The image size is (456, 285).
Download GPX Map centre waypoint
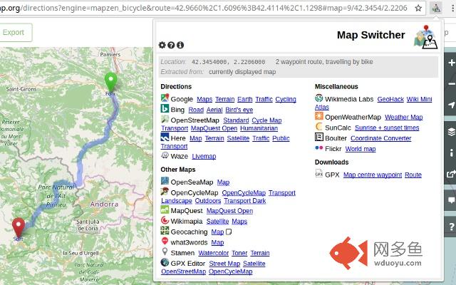click(x=373, y=175)
